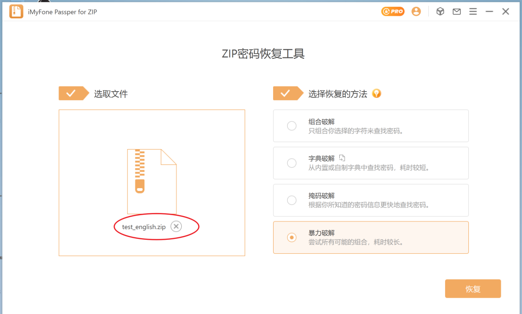Click the lightbulb hint icon
522x314 pixels.
(x=377, y=94)
